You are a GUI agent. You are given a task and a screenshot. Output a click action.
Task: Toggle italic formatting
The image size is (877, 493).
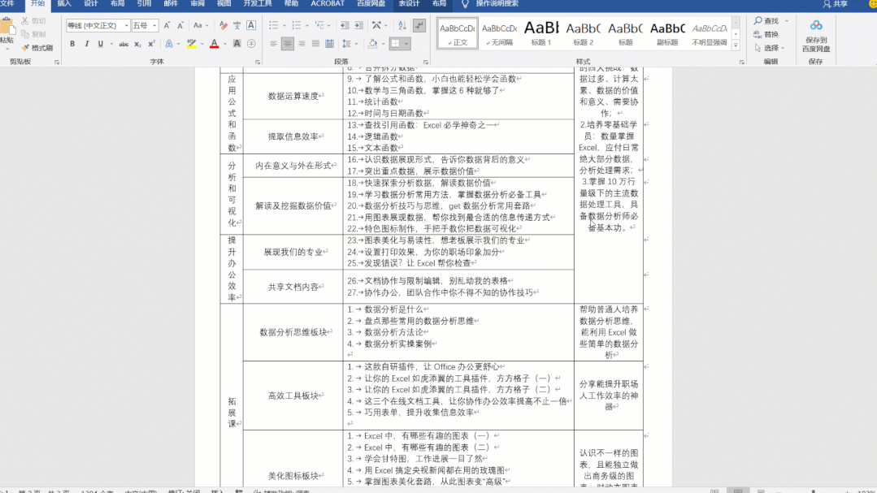pyautogui.click(x=86, y=44)
